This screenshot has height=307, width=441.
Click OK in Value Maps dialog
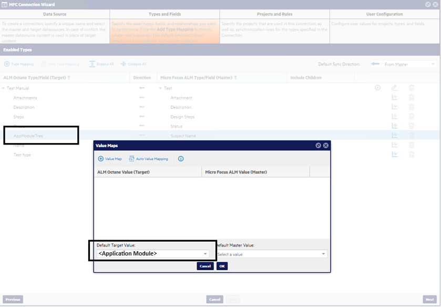point(222,266)
